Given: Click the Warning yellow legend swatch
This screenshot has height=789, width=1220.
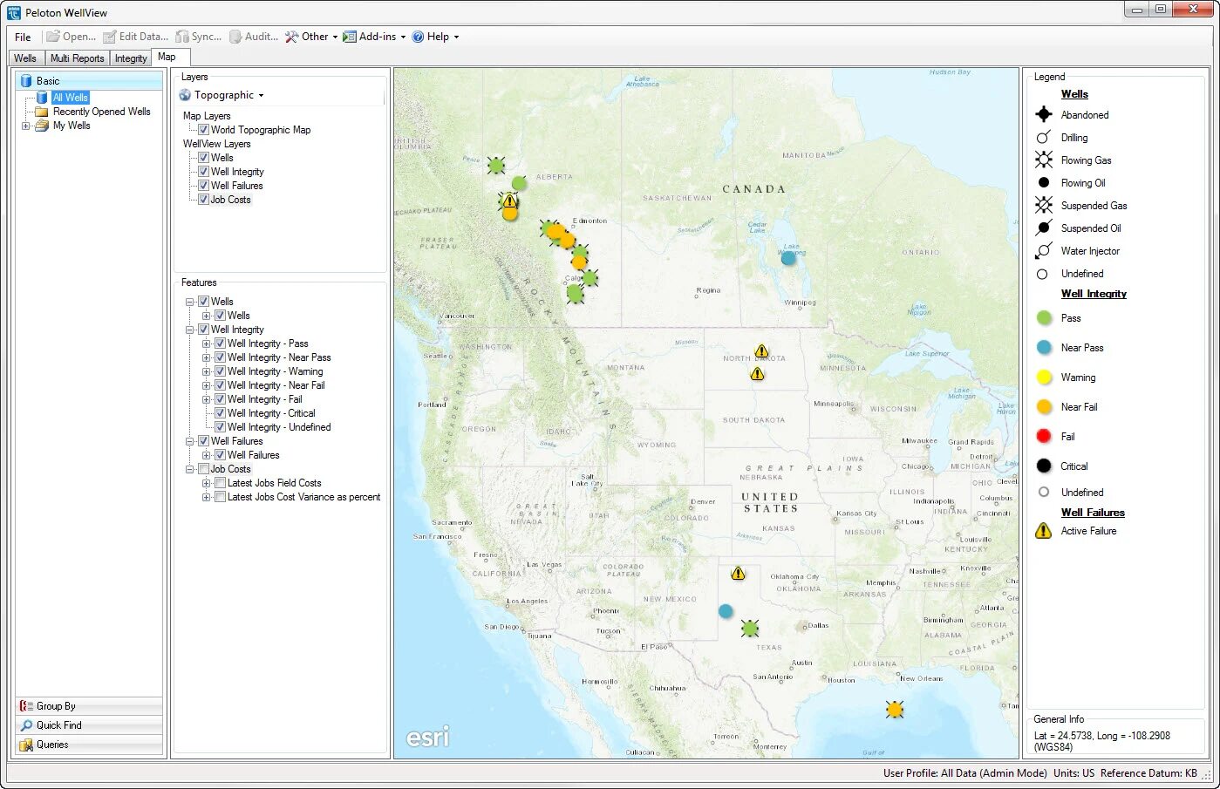Looking at the screenshot, I should 1044,377.
